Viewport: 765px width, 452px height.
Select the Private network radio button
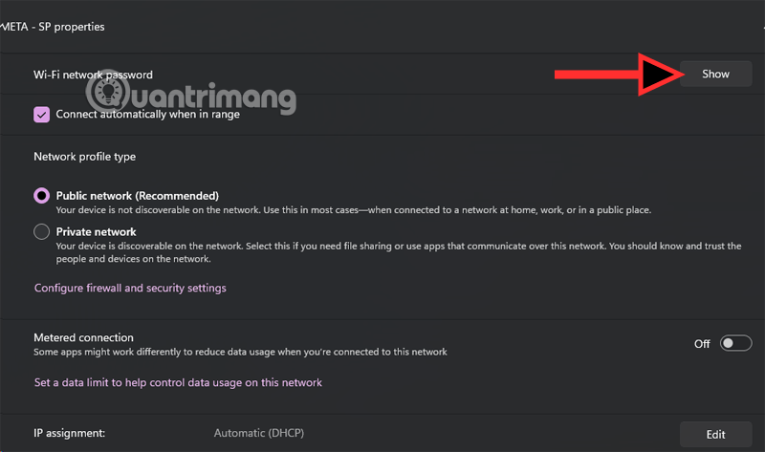click(42, 231)
